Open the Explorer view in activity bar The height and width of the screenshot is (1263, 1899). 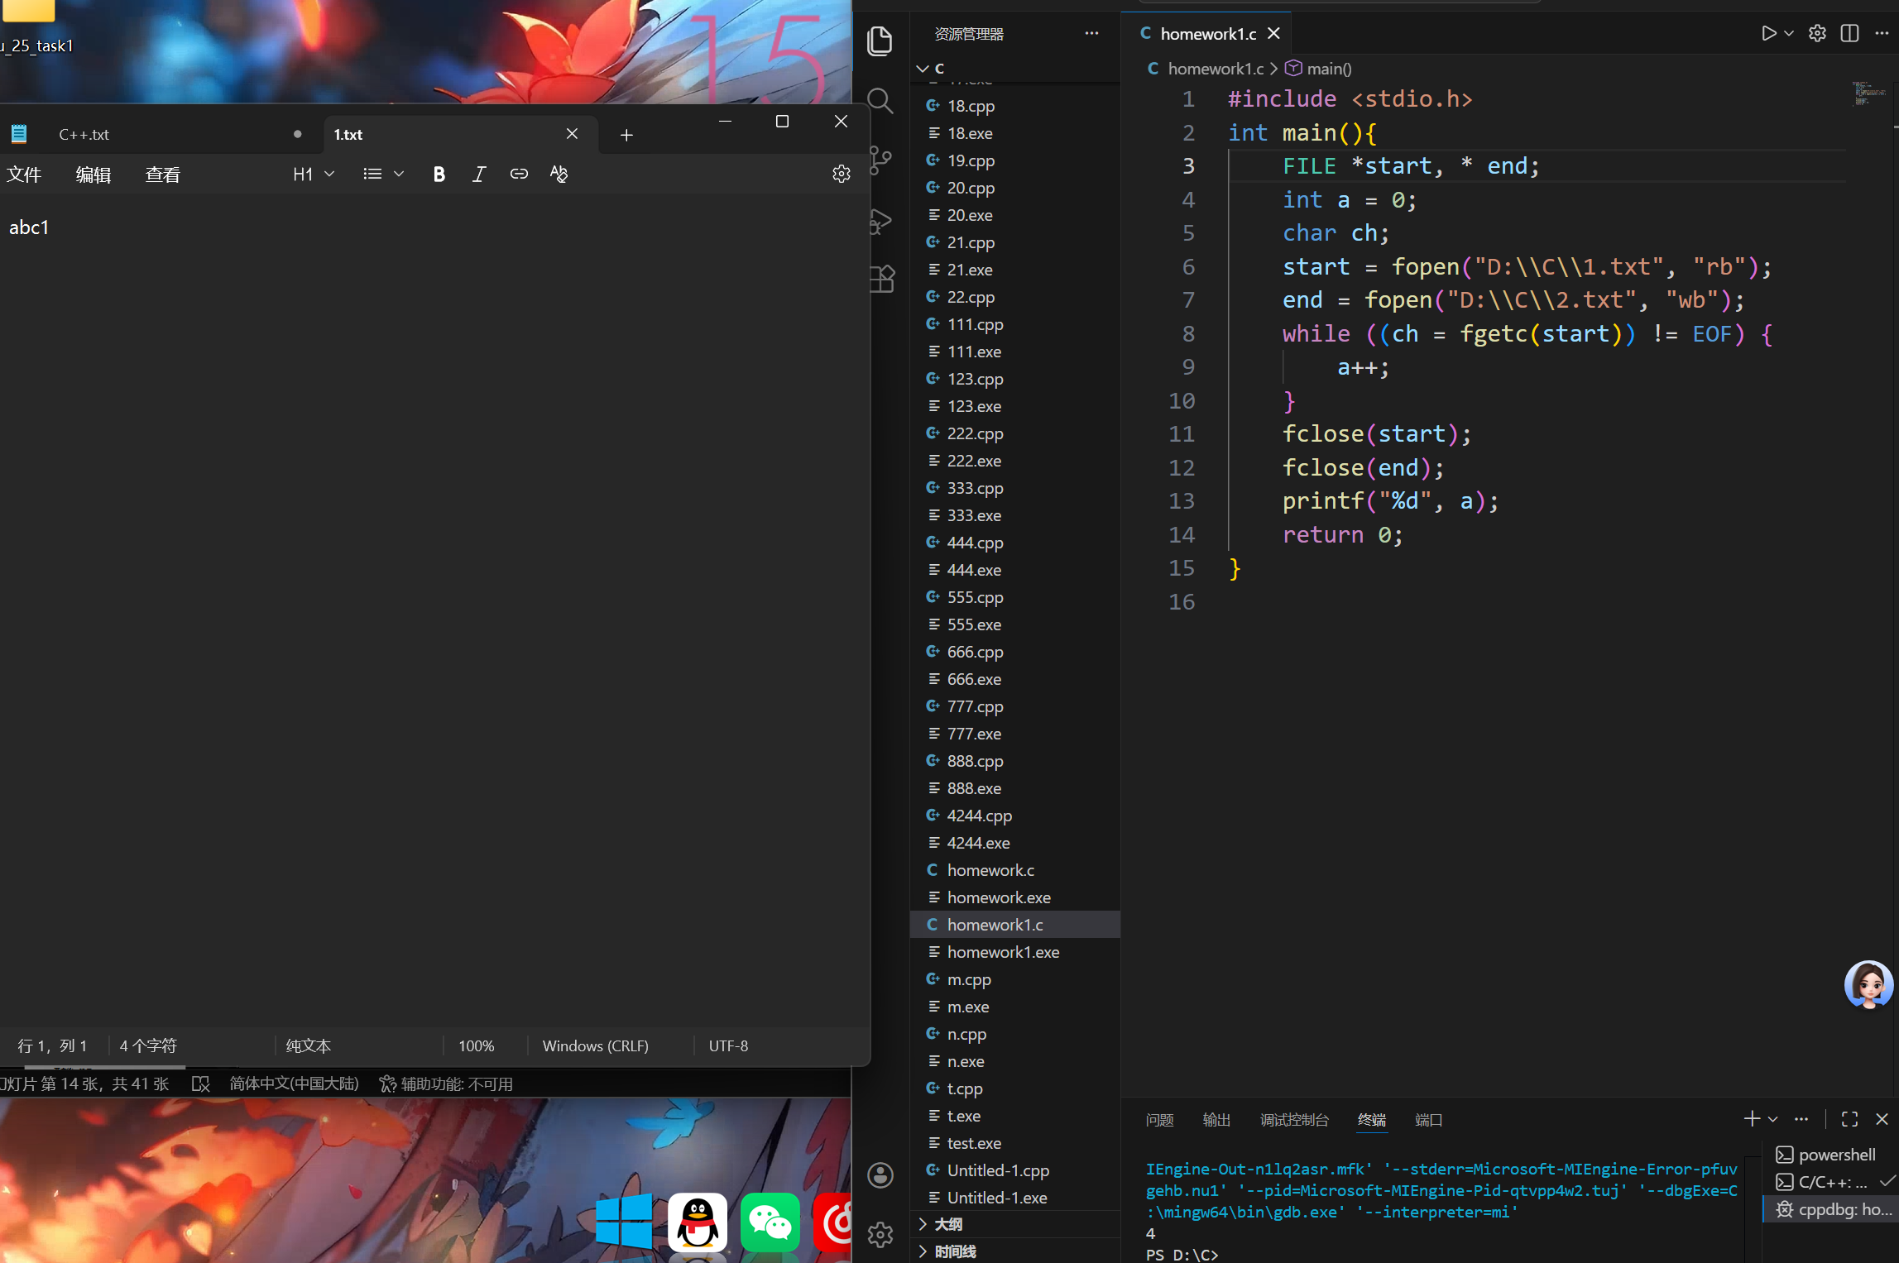tap(880, 41)
